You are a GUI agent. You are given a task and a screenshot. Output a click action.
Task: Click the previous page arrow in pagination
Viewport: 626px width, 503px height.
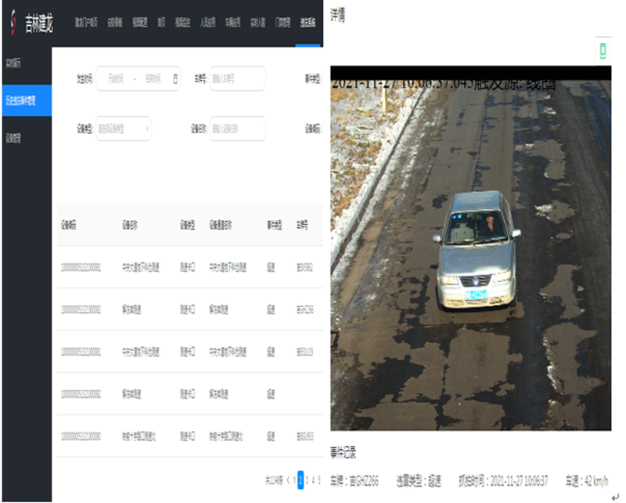(x=287, y=479)
